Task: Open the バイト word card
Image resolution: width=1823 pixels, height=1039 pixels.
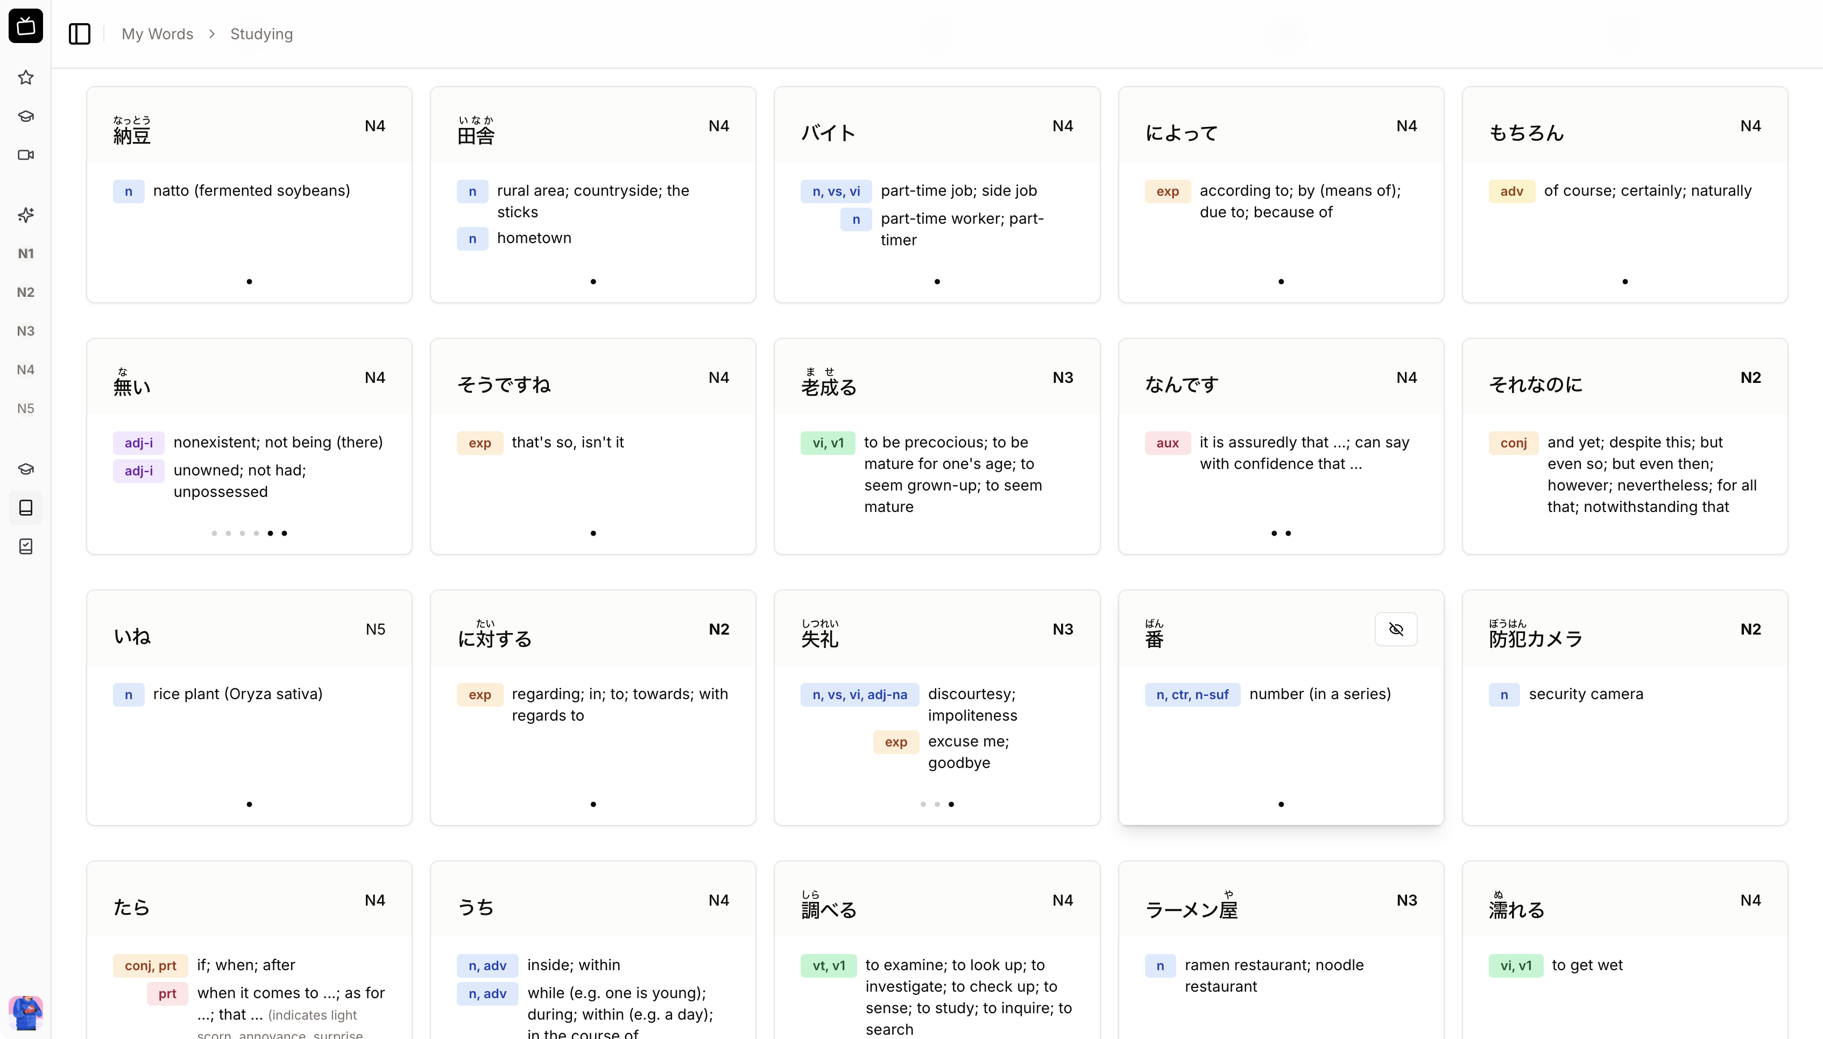Action: [x=936, y=195]
